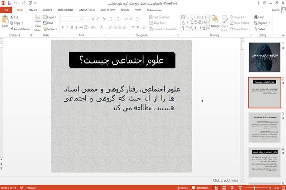Switch to the SLIDE SHOW tab

pos(107,10)
